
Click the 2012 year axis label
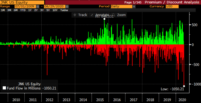[x=50, y=100]
